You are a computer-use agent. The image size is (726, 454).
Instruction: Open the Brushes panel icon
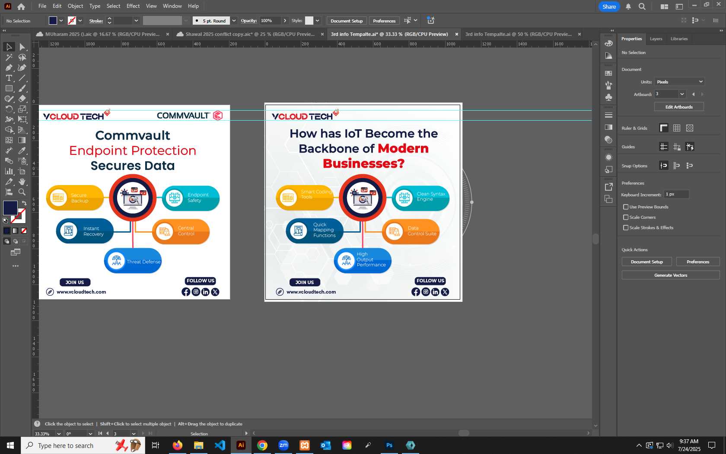608,86
